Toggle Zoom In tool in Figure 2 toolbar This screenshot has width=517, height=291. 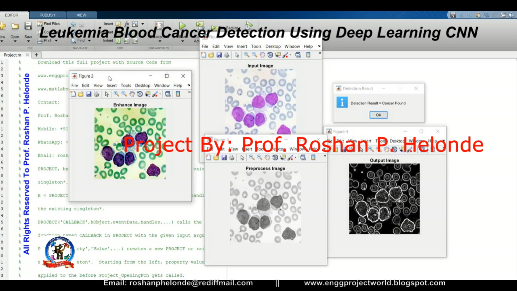[116, 94]
